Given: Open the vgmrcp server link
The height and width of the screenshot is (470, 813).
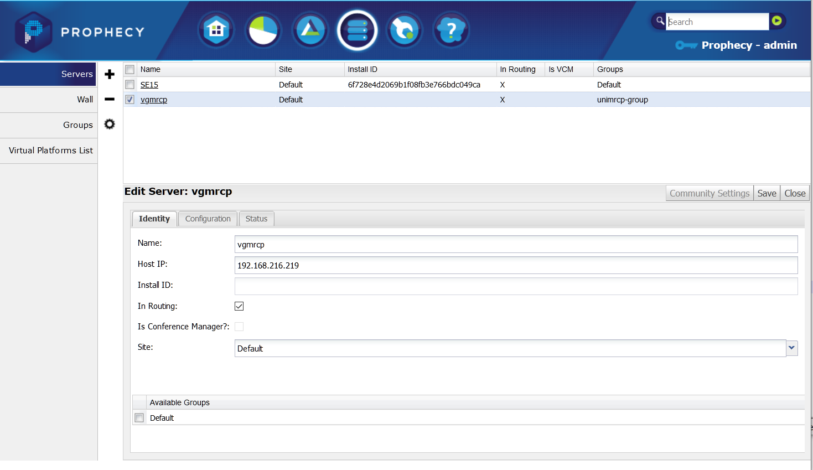Looking at the screenshot, I should 154,100.
